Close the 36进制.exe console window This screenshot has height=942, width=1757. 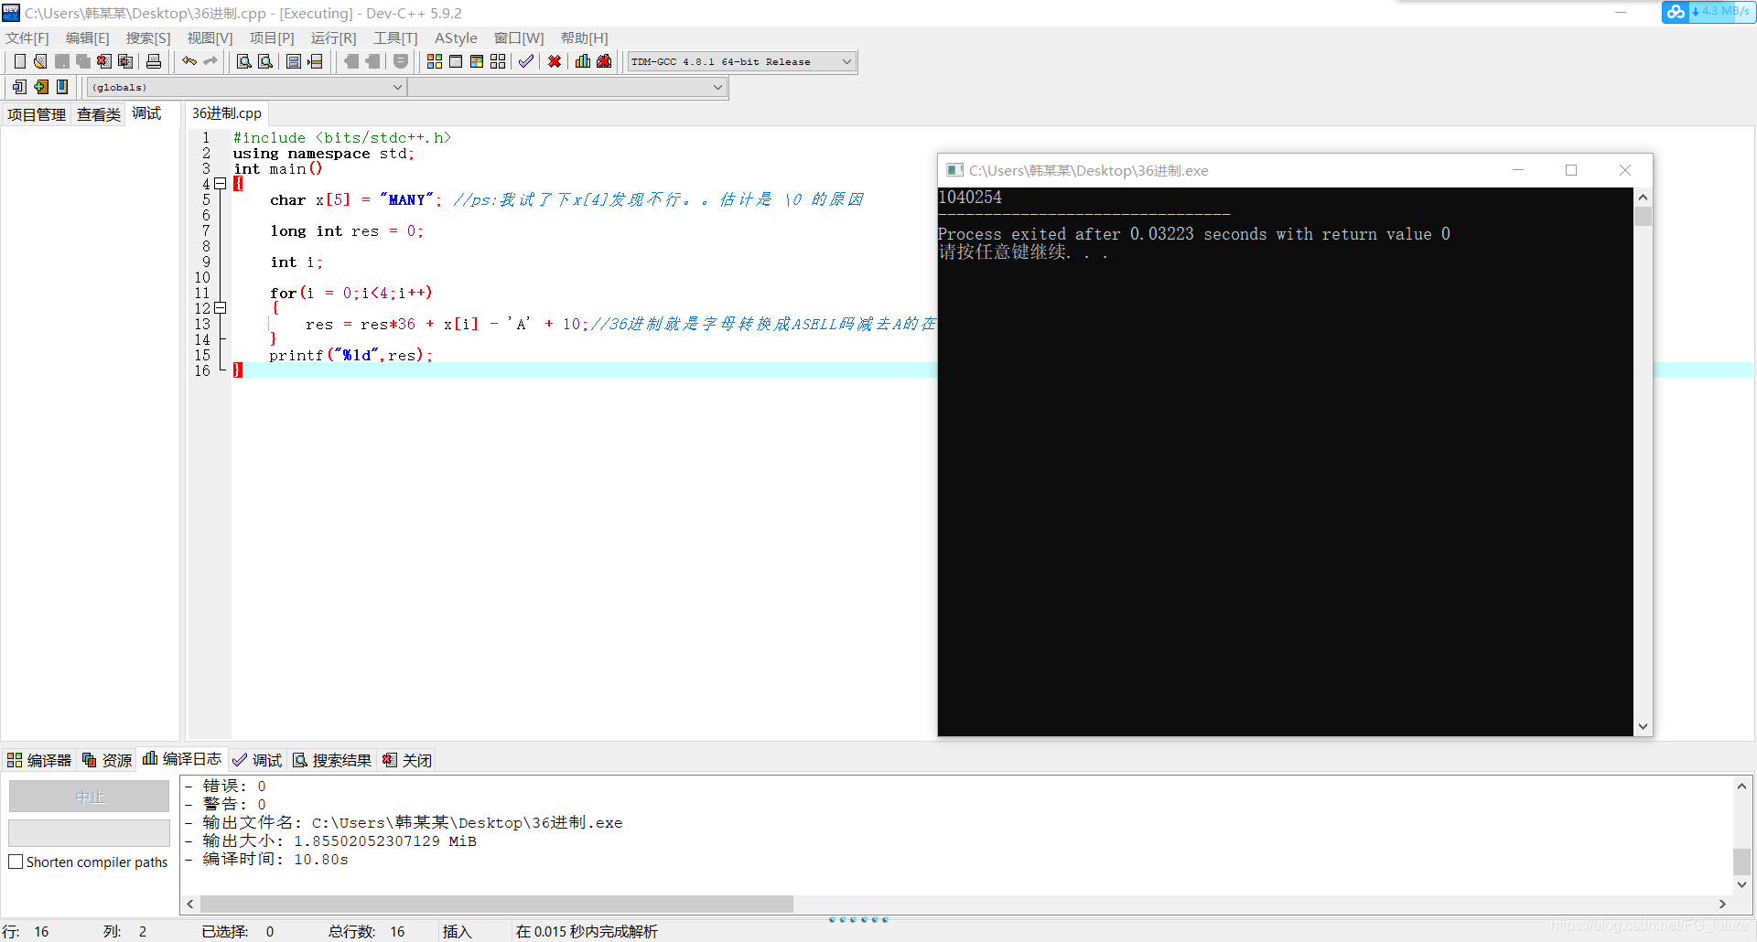coord(1625,170)
